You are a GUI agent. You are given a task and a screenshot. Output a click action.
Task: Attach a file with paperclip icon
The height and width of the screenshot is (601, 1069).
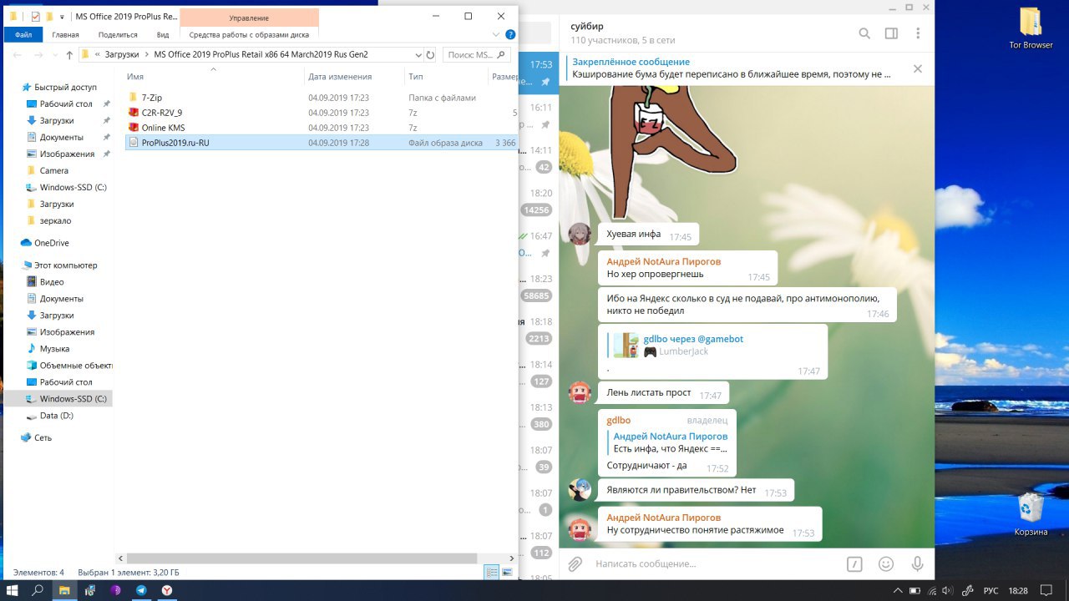pos(575,564)
